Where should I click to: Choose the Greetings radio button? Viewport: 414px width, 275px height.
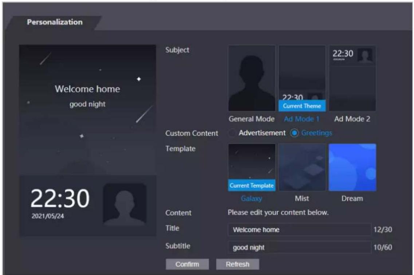coord(295,133)
